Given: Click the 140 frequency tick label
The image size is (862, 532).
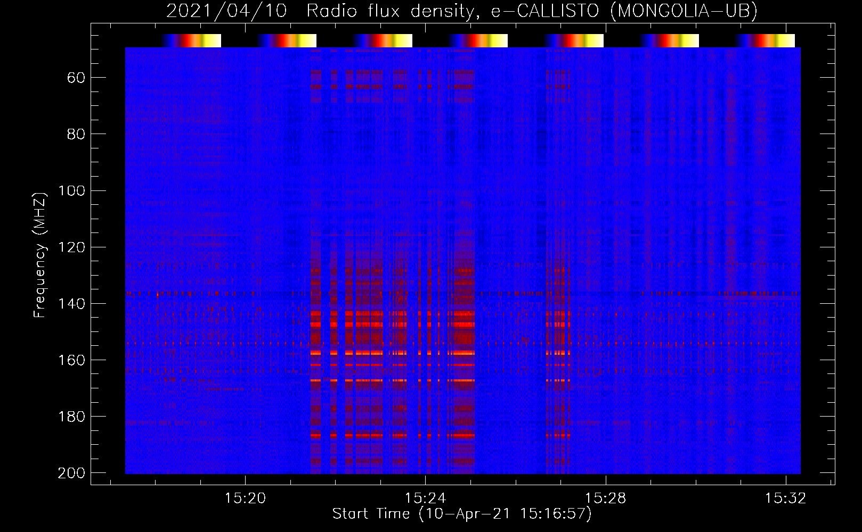Looking at the screenshot, I should (71, 304).
